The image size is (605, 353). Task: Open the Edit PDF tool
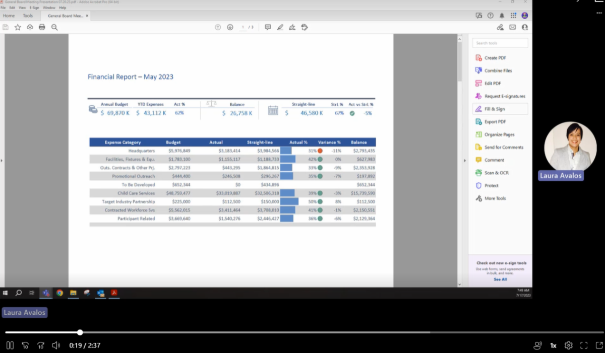pyautogui.click(x=492, y=83)
